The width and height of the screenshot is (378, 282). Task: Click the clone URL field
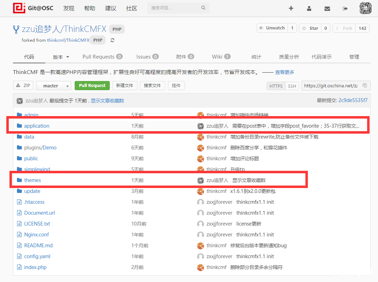336,86
